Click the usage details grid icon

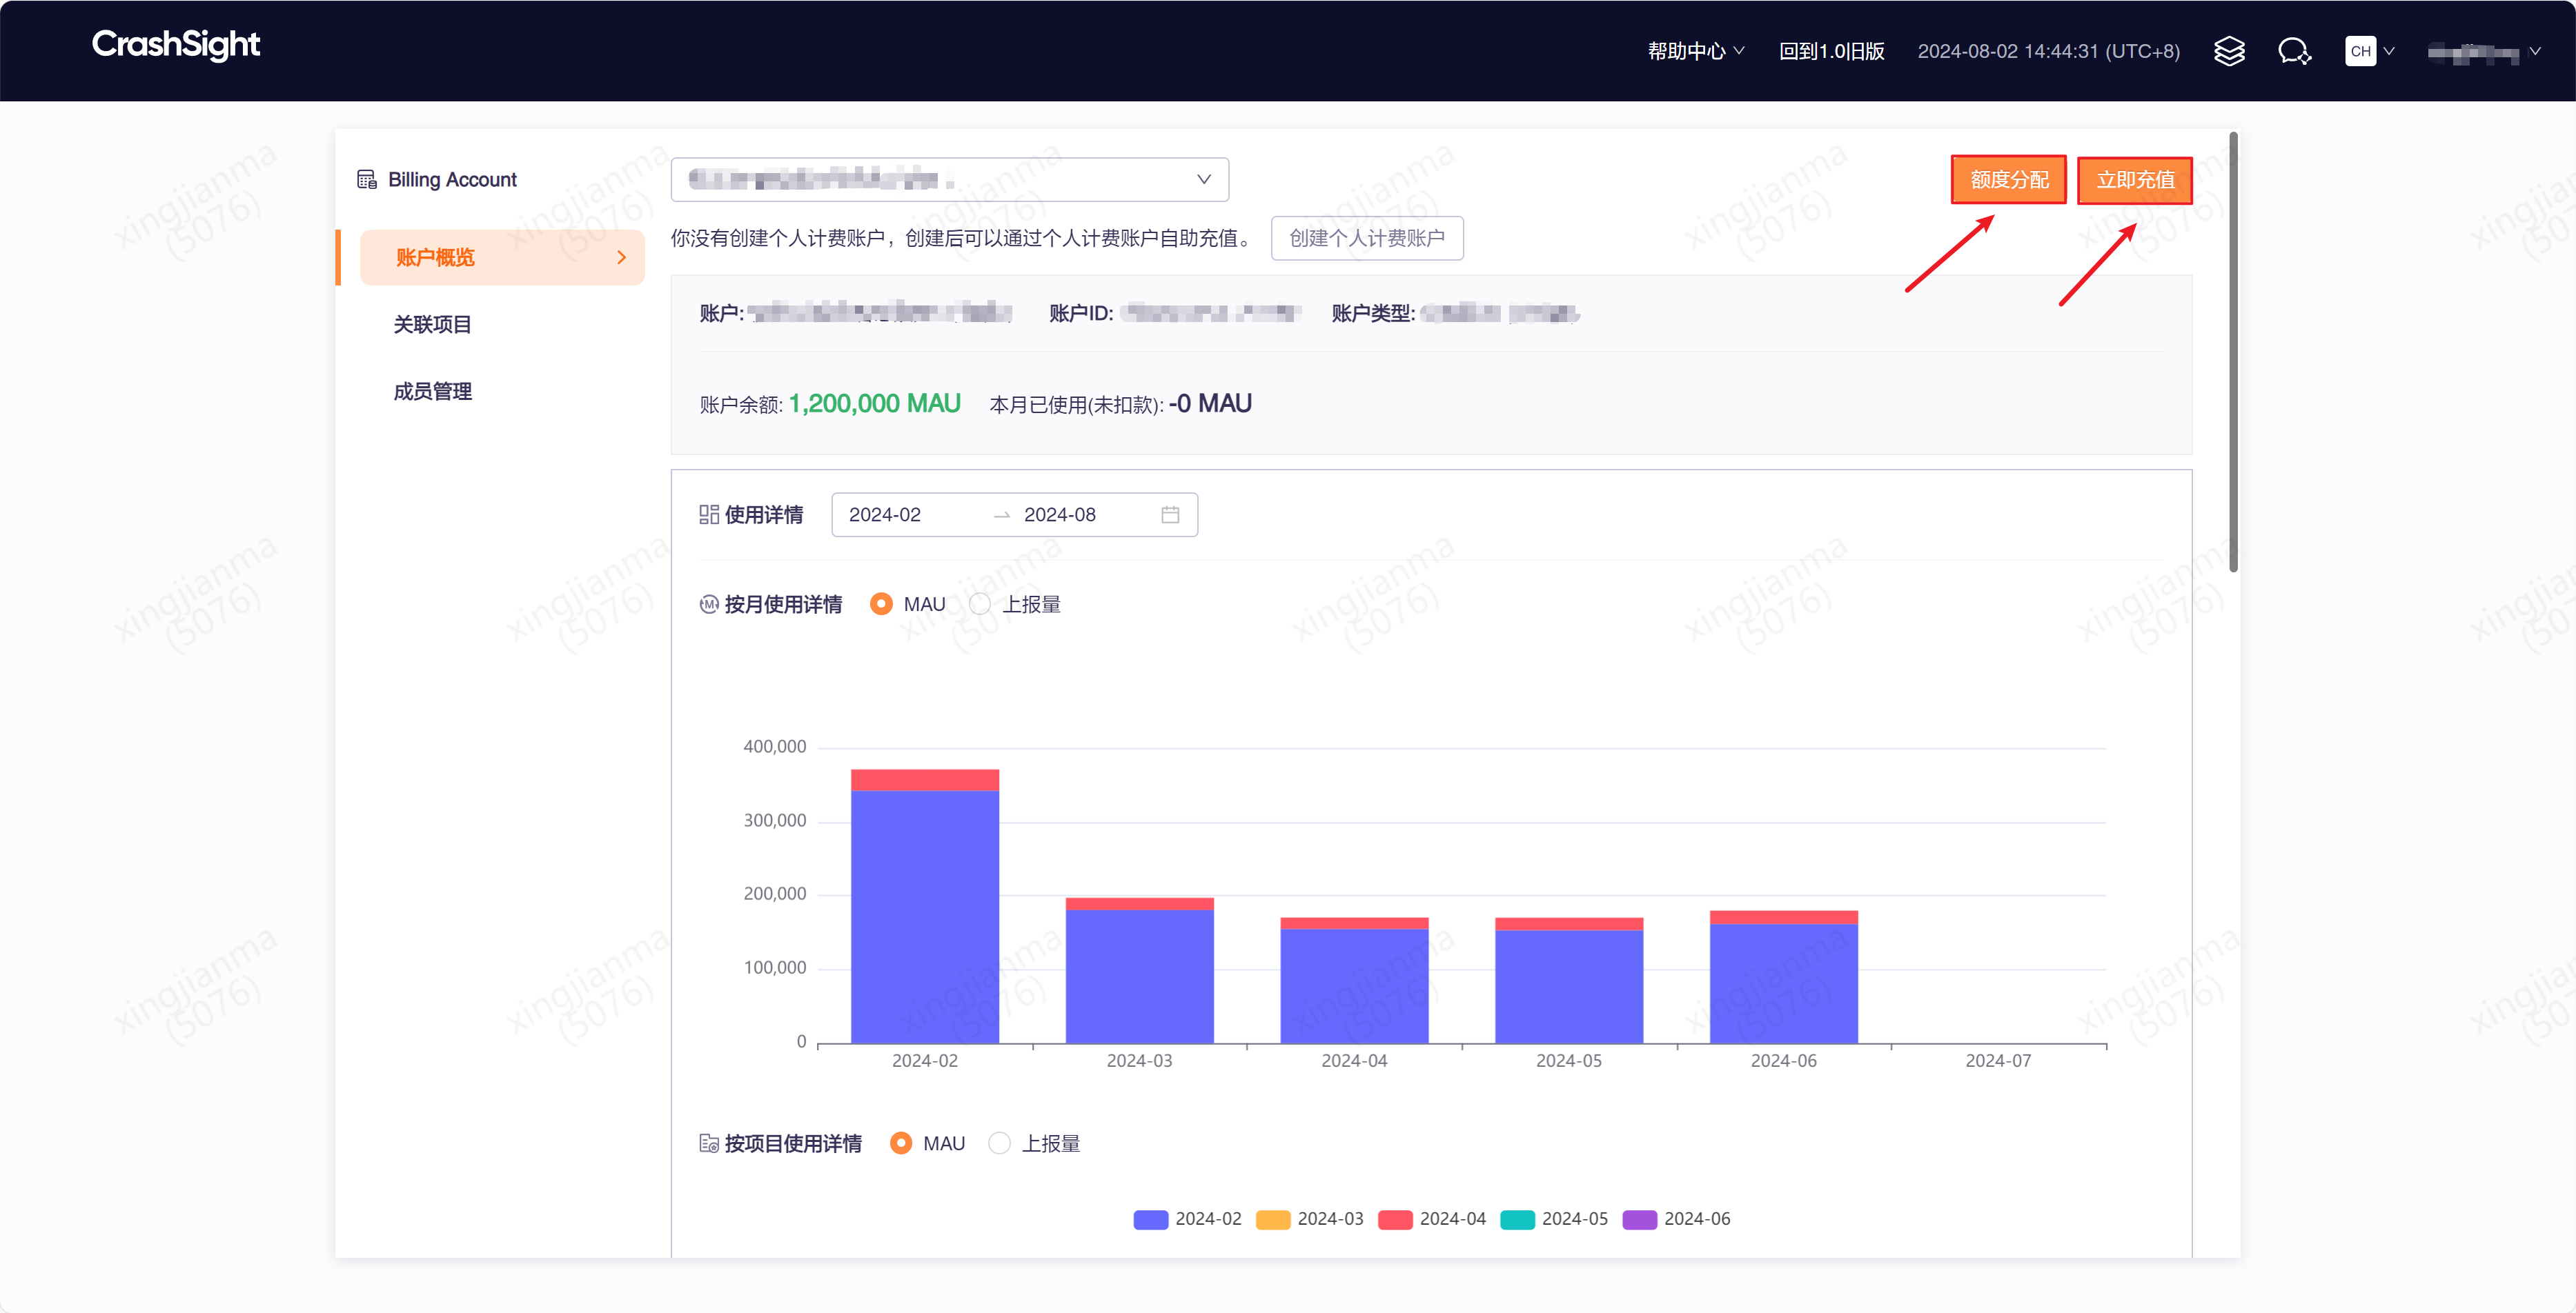pos(709,514)
